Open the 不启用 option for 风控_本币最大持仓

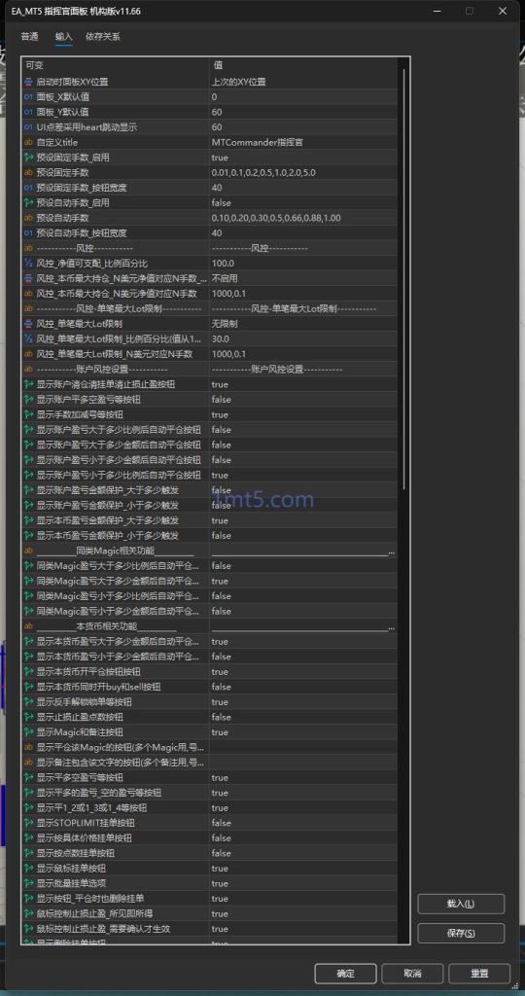(303, 278)
